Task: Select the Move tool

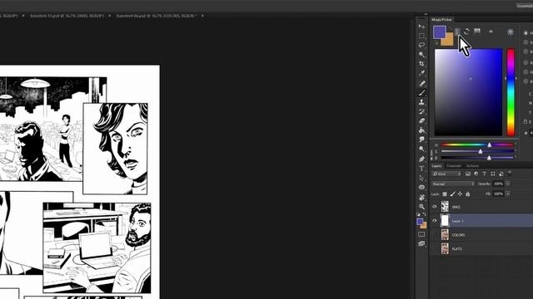Action: click(x=421, y=27)
